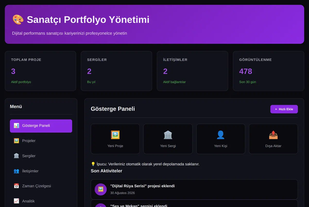Click the Aktif bağlantılar text
Viewport: 309px width, 207px height.
(174, 82)
